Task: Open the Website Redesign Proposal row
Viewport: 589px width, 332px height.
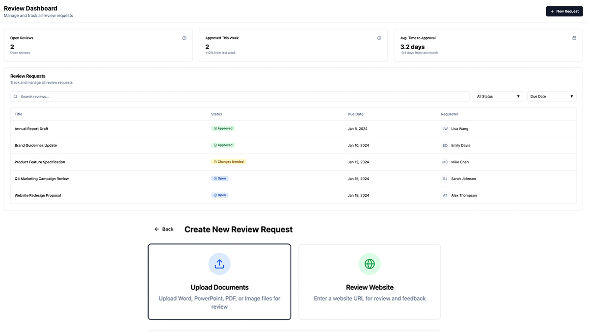Action: pos(293,196)
